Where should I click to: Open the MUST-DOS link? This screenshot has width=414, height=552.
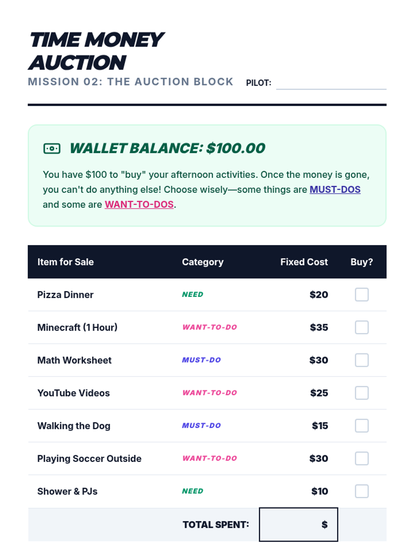coord(335,189)
